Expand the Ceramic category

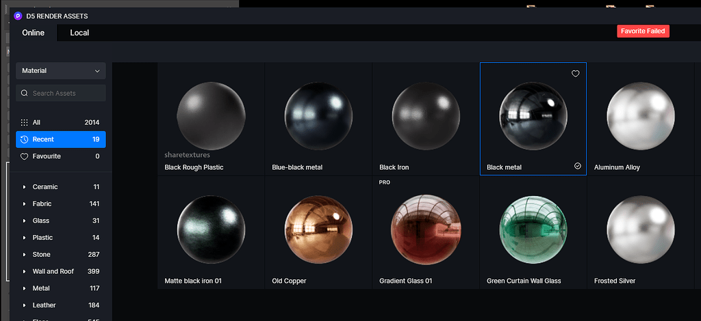pos(25,187)
